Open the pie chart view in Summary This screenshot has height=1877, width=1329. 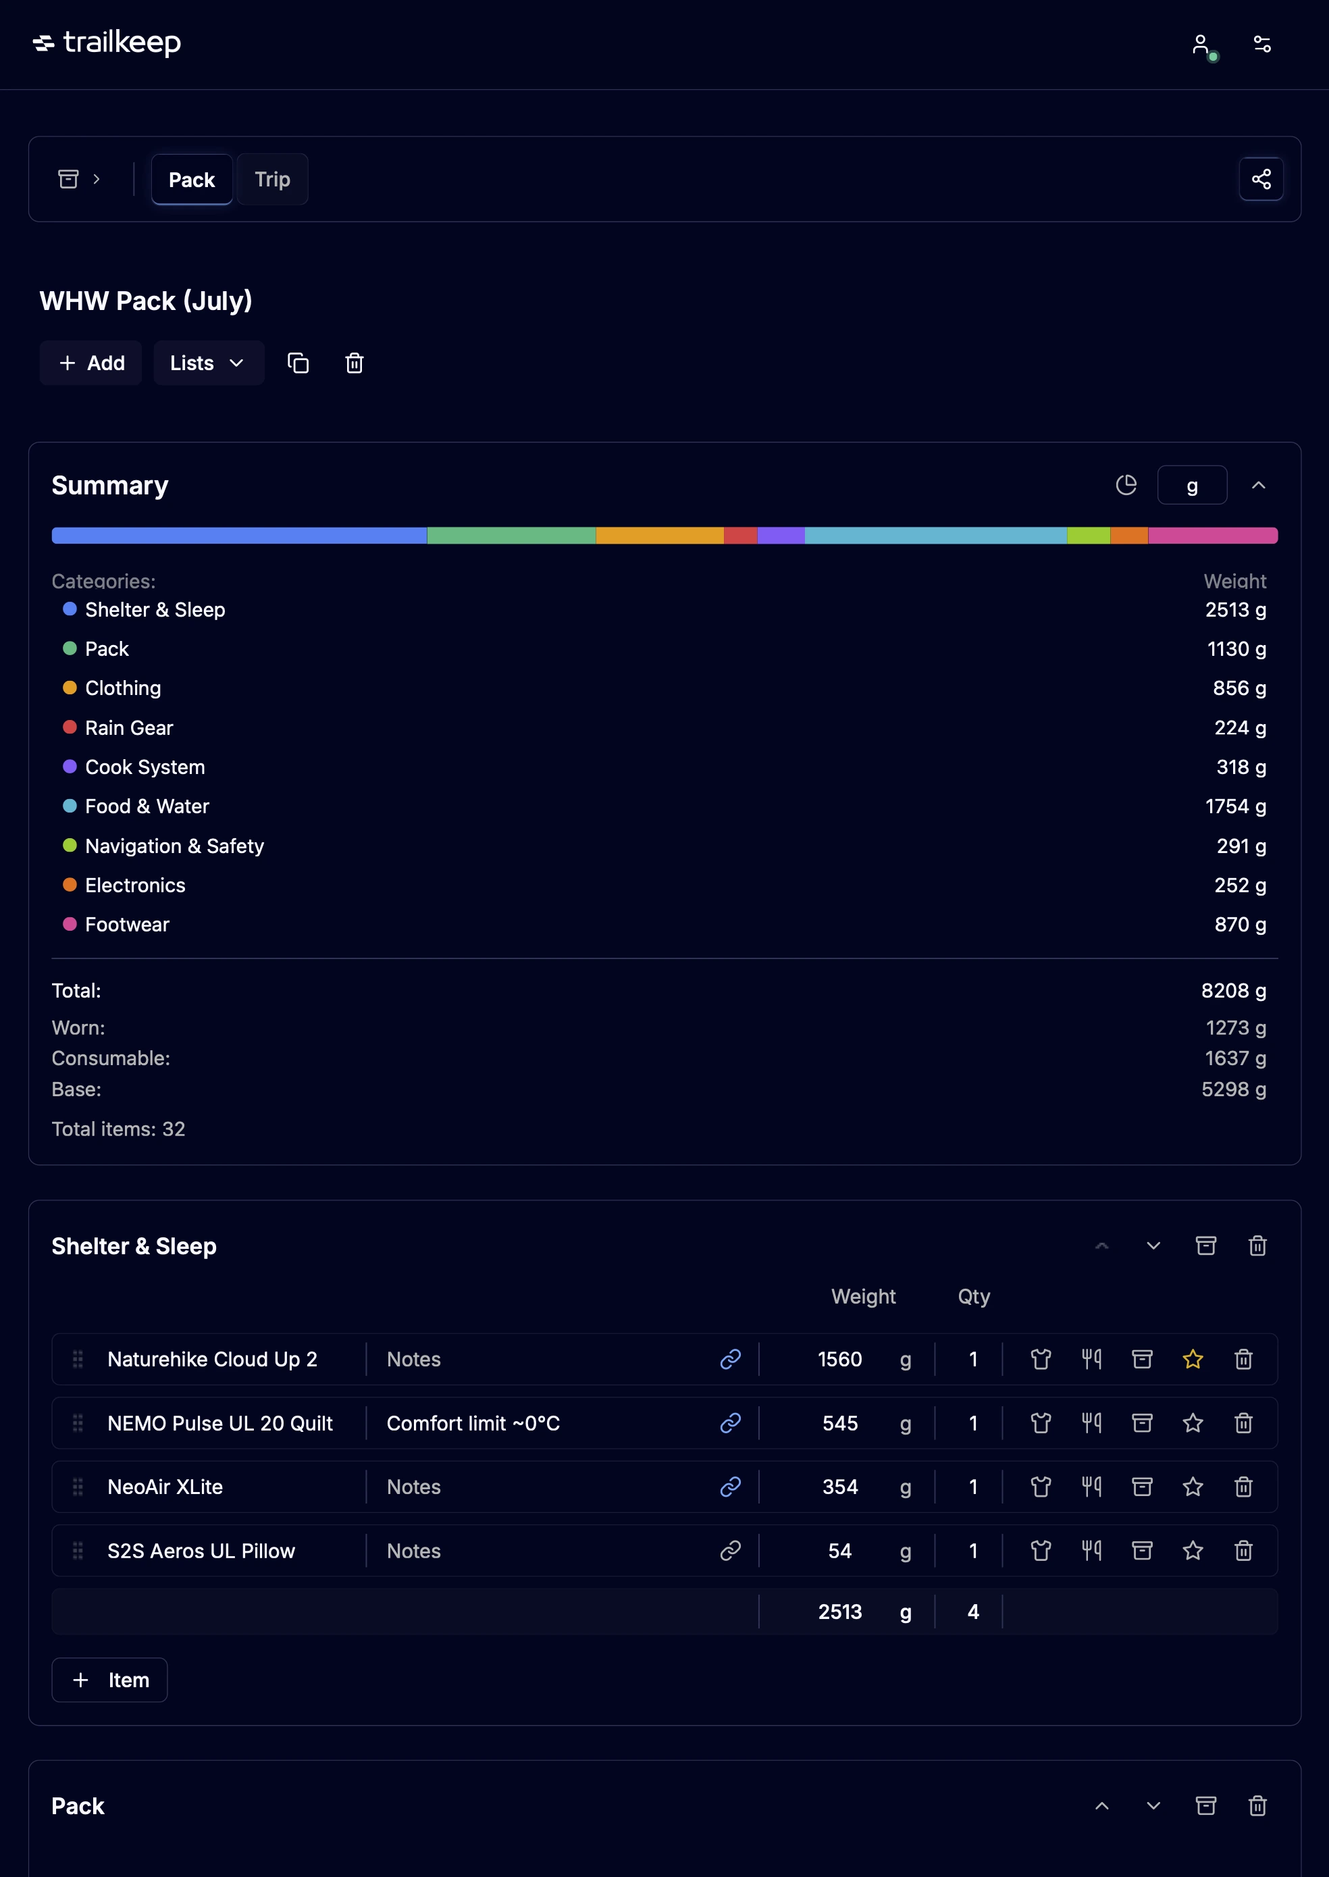pos(1127,484)
